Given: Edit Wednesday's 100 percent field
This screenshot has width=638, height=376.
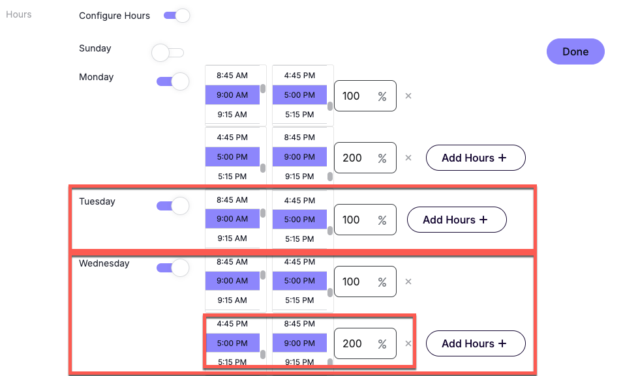Looking at the screenshot, I should 365,282.
